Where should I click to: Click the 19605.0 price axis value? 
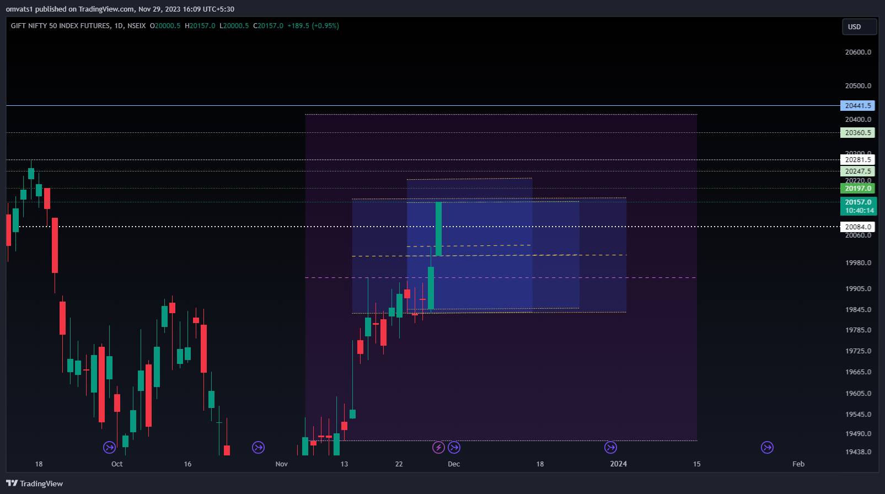pyautogui.click(x=858, y=394)
